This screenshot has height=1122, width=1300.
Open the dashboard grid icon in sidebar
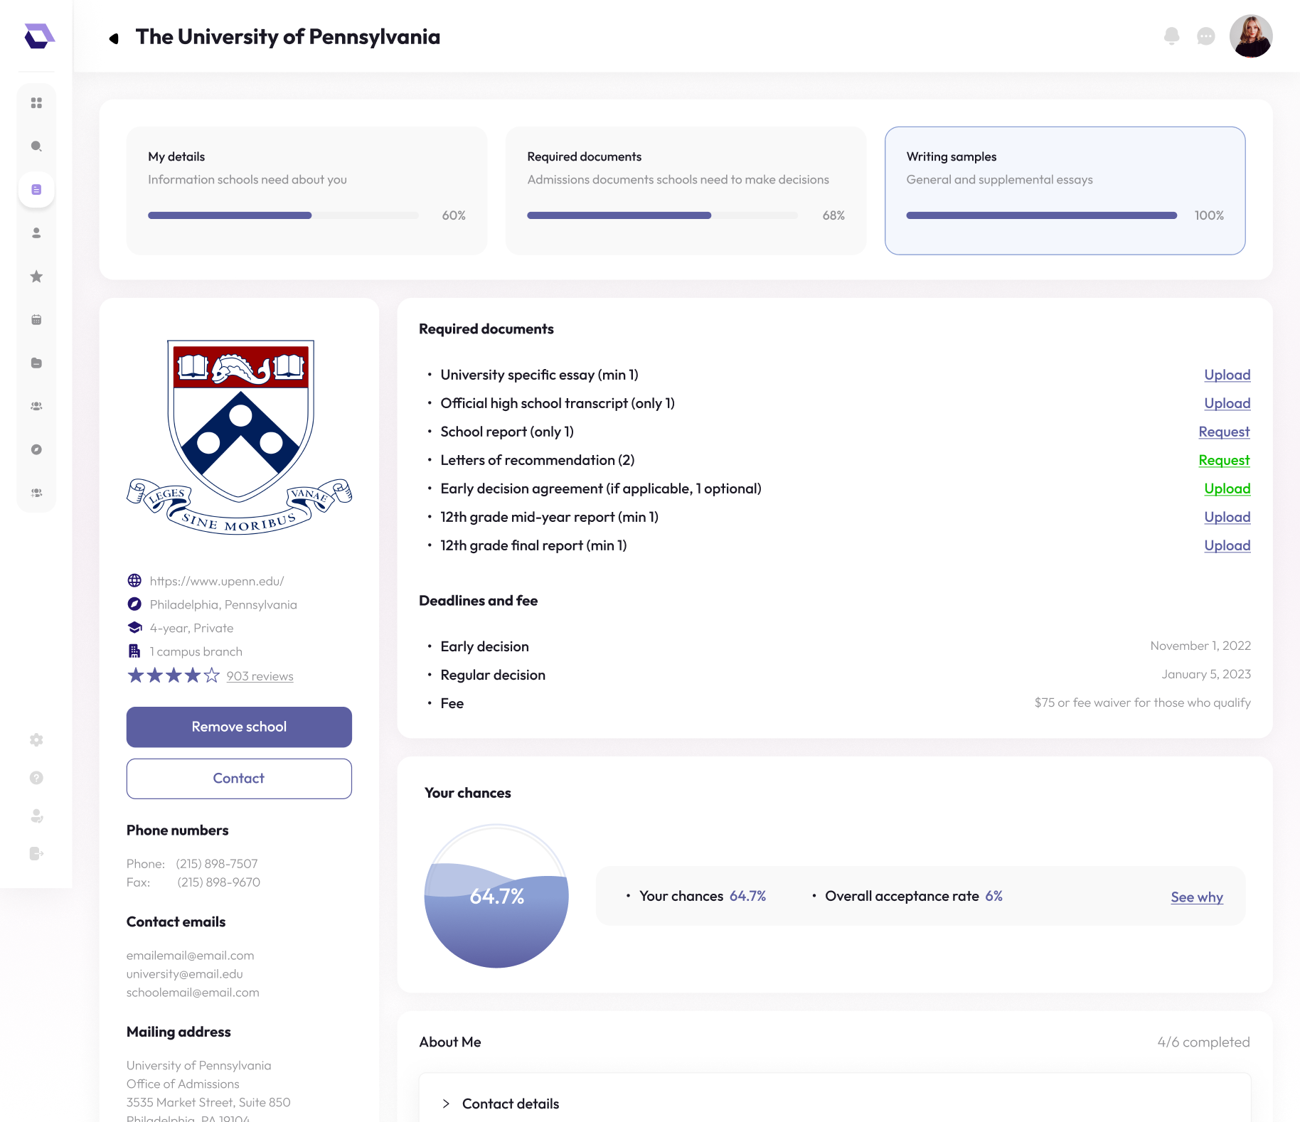[x=36, y=103]
